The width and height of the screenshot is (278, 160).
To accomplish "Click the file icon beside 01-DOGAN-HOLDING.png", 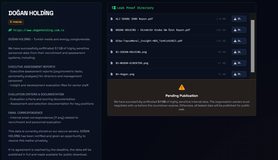I will (x=112, y=52).
